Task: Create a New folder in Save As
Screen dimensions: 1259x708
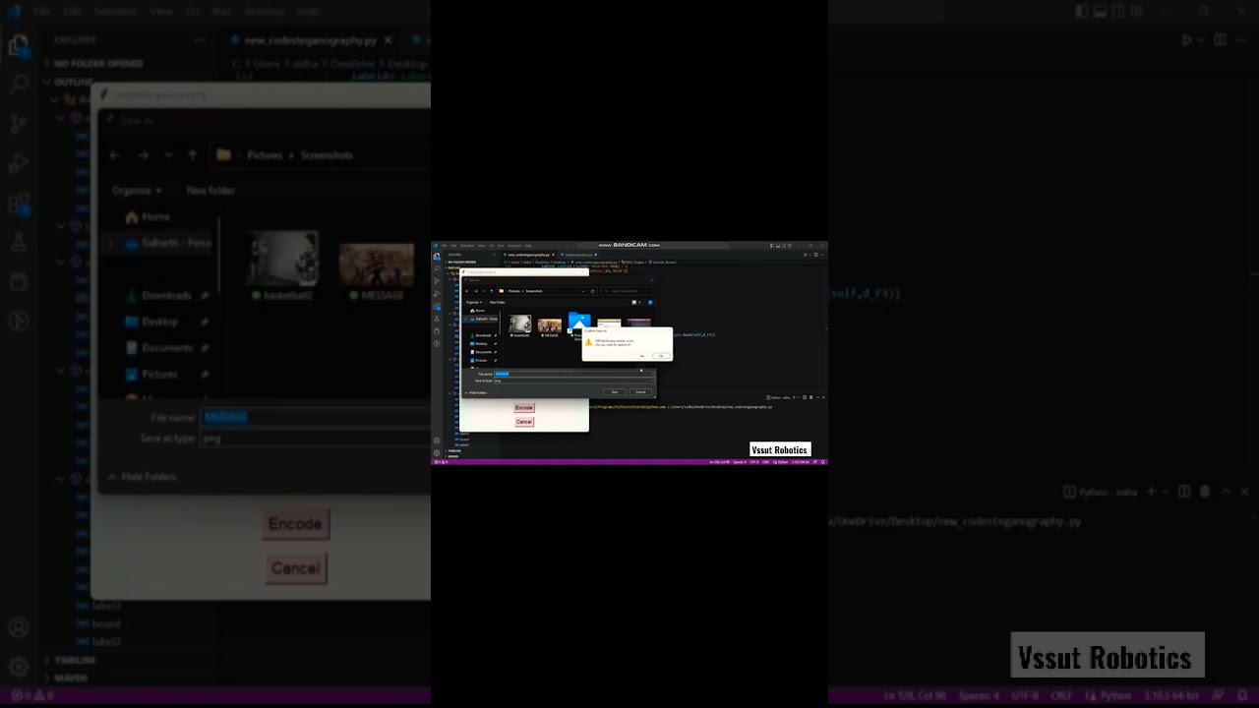Action: 498,302
